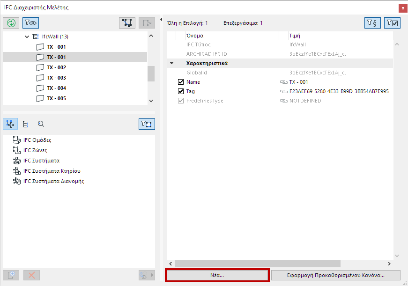Click the IFC Ομάδες group icon
This screenshot has height=286, width=408.
pyautogui.click(x=17, y=140)
